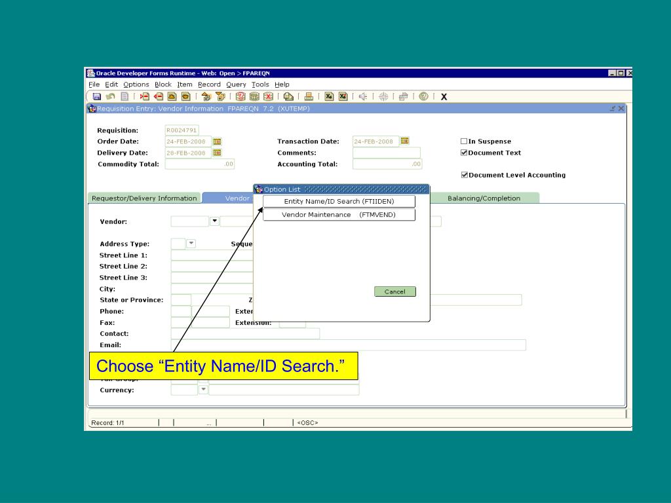The width and height of the screenshot is (671, 503).
Task: Open the Help menu
Action: [x=282, y=84]
